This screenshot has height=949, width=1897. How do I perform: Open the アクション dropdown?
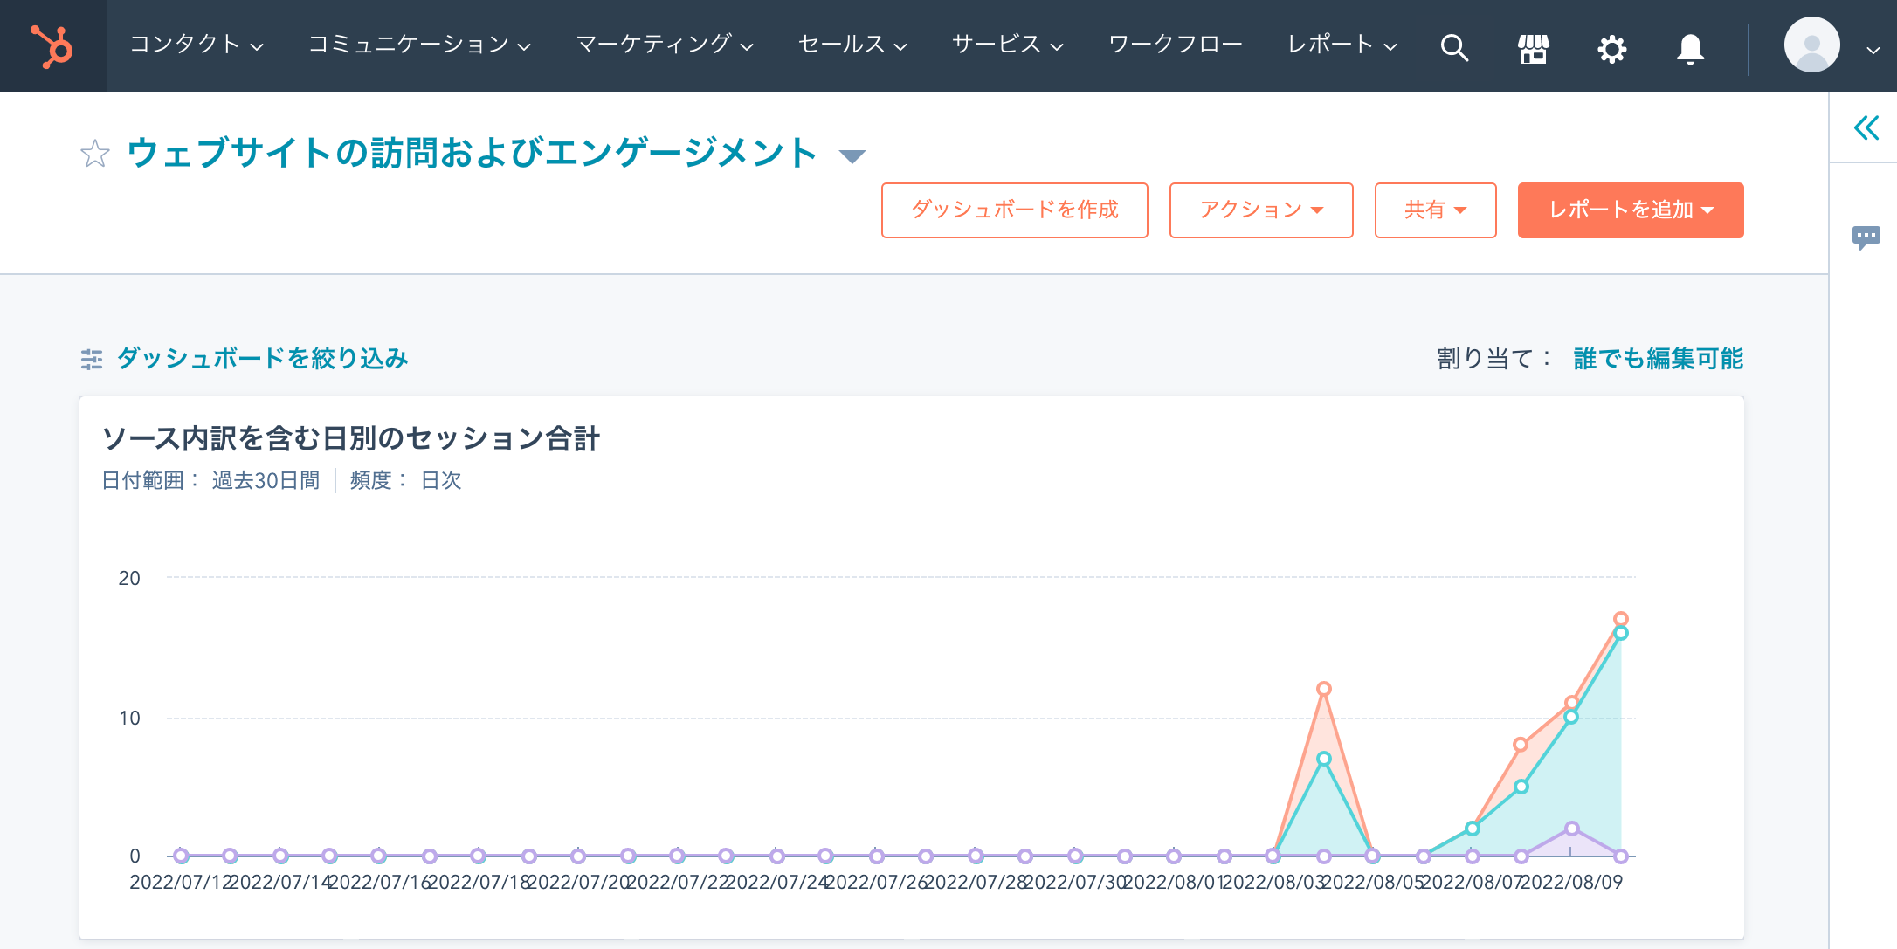[1261, 210]
